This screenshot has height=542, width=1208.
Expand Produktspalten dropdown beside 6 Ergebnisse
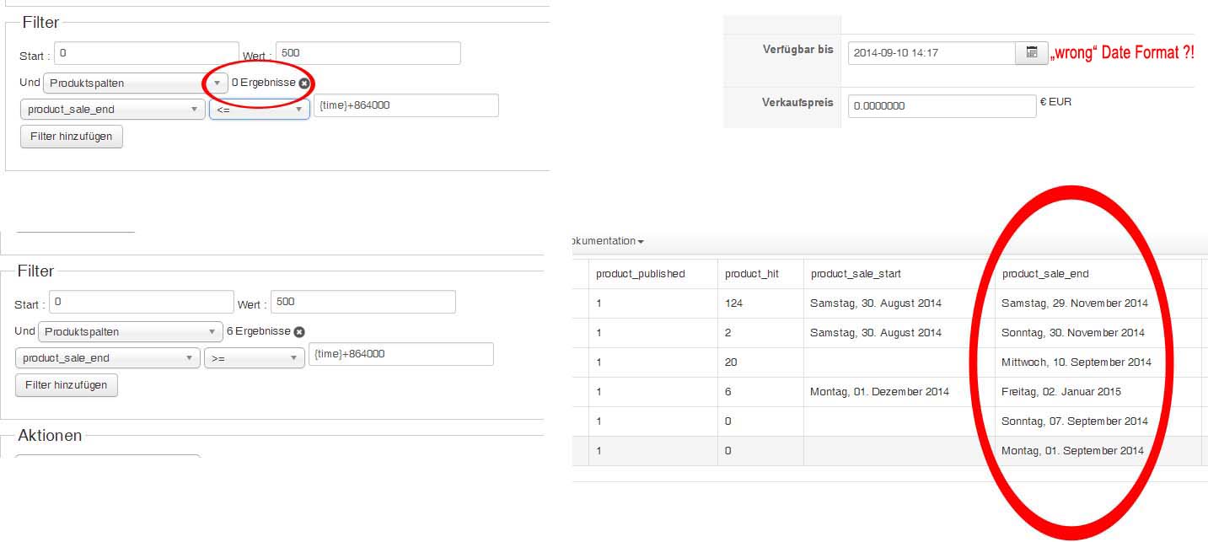130,332
